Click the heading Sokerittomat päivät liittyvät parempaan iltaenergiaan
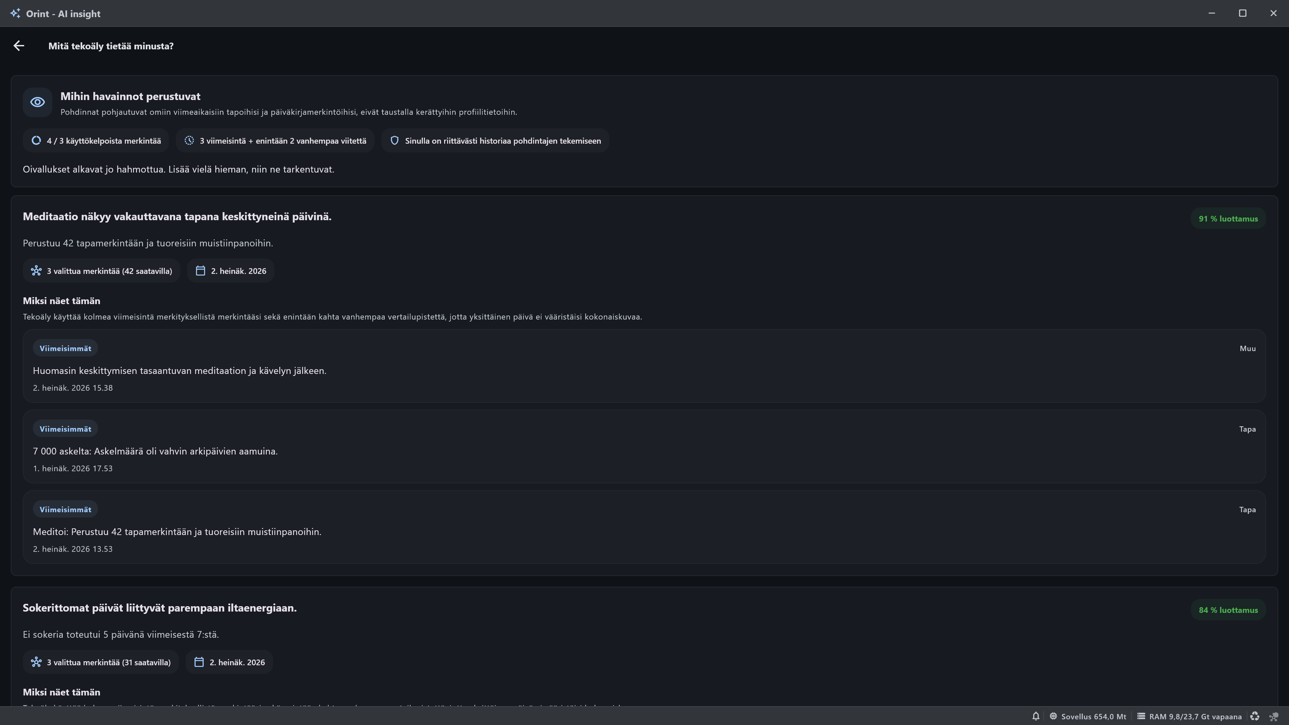This screenshot has height=725, width=1289. [x=160, y=608]
